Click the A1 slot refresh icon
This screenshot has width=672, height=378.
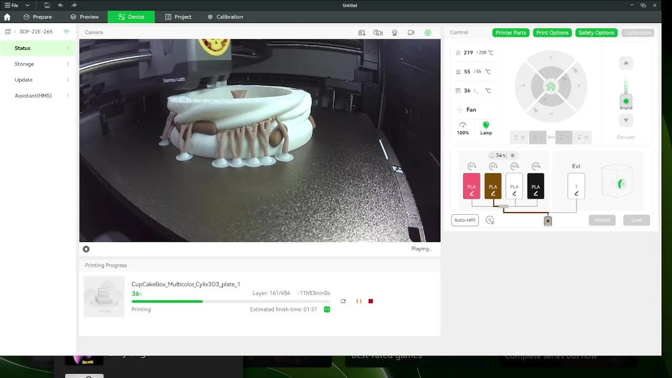tap(471, 166)
